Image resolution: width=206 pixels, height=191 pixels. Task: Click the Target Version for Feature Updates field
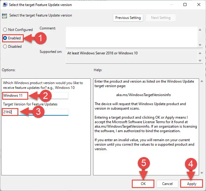pos(35,112)
